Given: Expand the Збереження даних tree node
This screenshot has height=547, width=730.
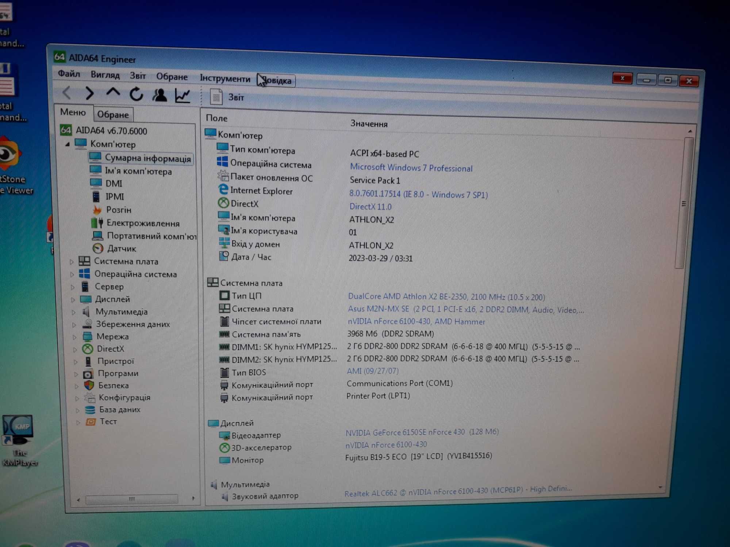Looking at the screenshot, I should pos(74,325).
